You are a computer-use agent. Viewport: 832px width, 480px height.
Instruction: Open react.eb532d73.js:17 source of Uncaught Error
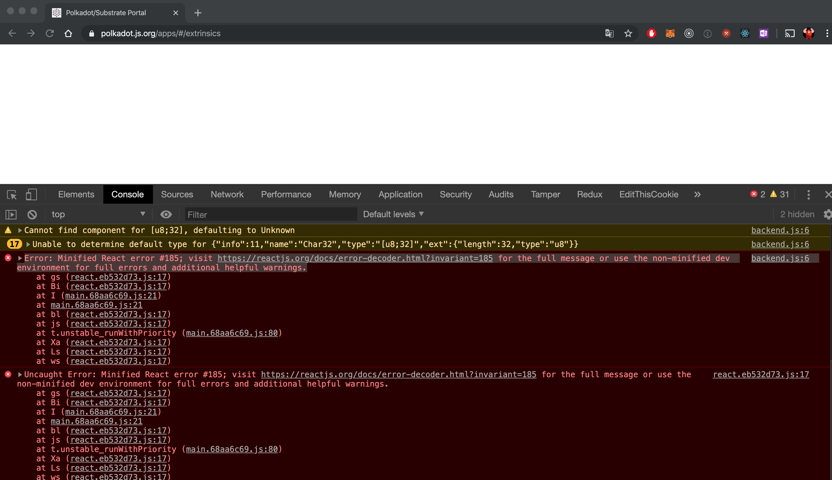pyautogui.click(x=761, y=375)
